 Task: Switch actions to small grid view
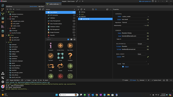pos(71,39)
